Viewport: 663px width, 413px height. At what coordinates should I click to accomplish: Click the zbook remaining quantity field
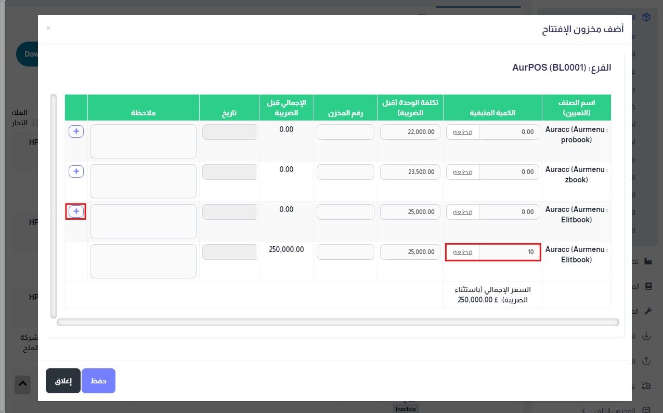tap(509, 172)
